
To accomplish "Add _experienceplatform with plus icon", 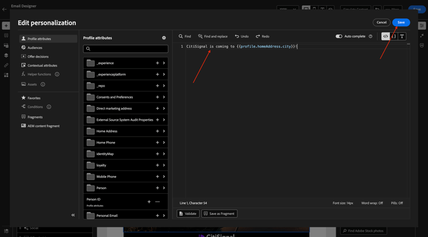I will (x=158, y=75).
